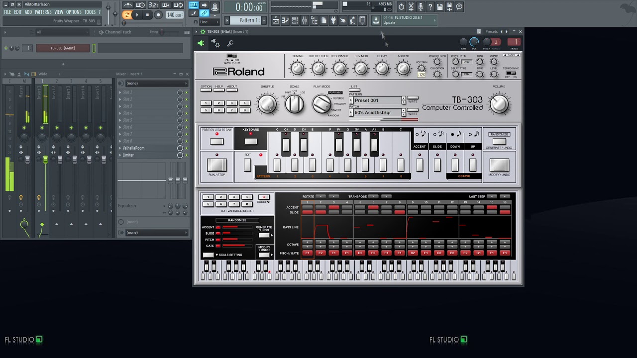Open the FL Studio update download icon

(x=376, y=20)
